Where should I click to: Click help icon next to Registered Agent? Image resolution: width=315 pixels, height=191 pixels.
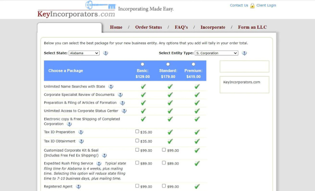pos(78,186)
